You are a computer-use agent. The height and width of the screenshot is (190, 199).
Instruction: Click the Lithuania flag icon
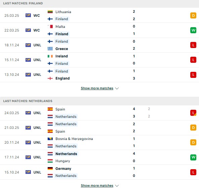click(50, 12)
